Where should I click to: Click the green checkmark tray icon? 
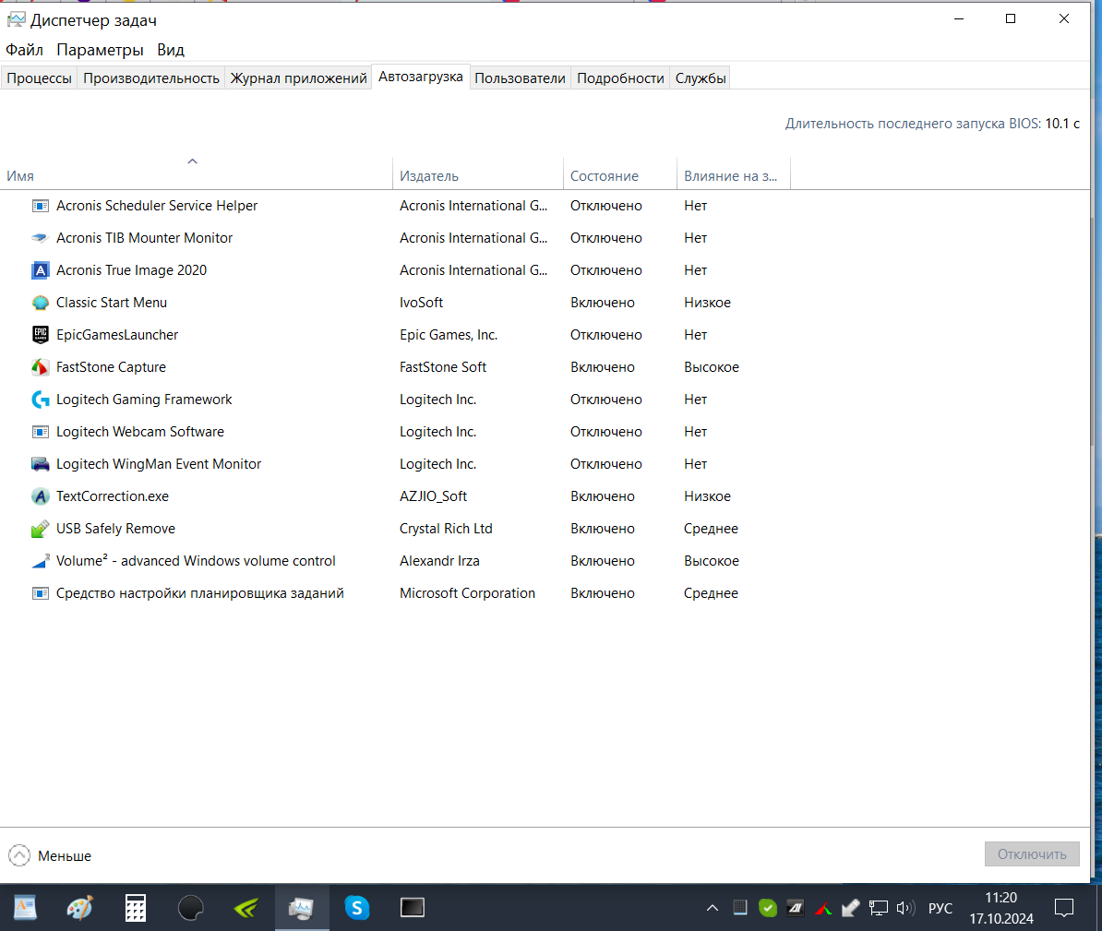click(x=768, y=909)
